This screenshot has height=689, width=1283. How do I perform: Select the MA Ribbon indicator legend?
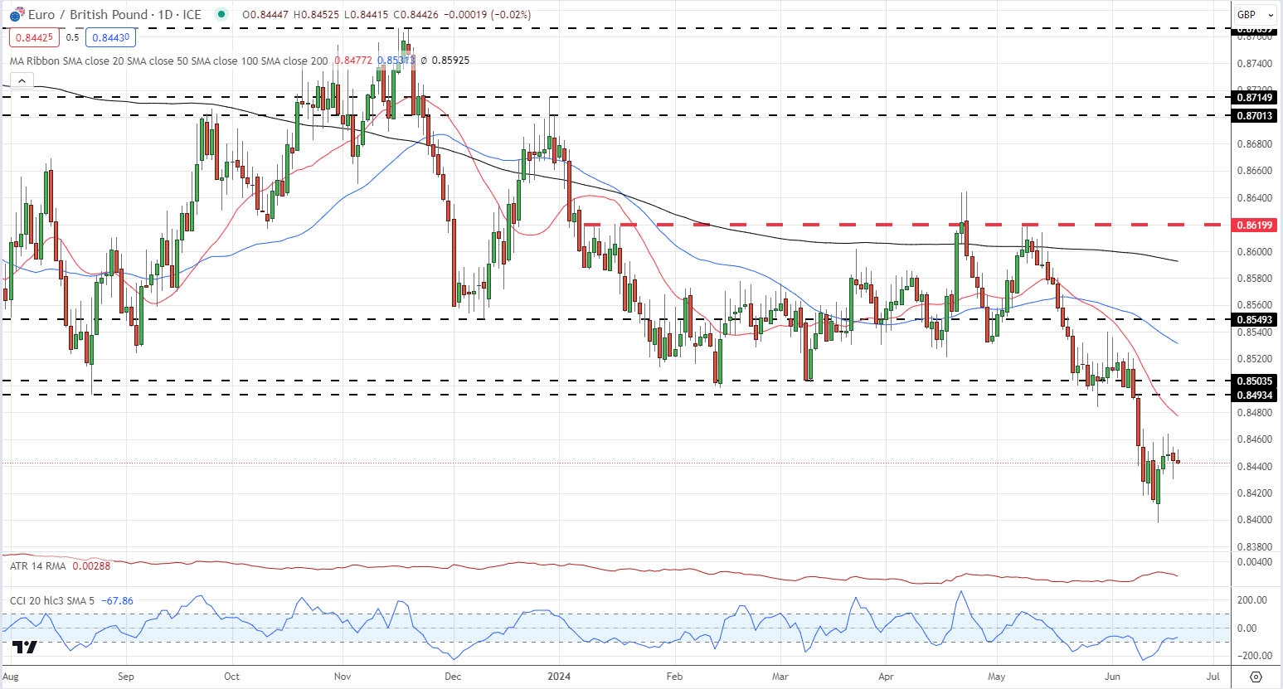[168, 61]
